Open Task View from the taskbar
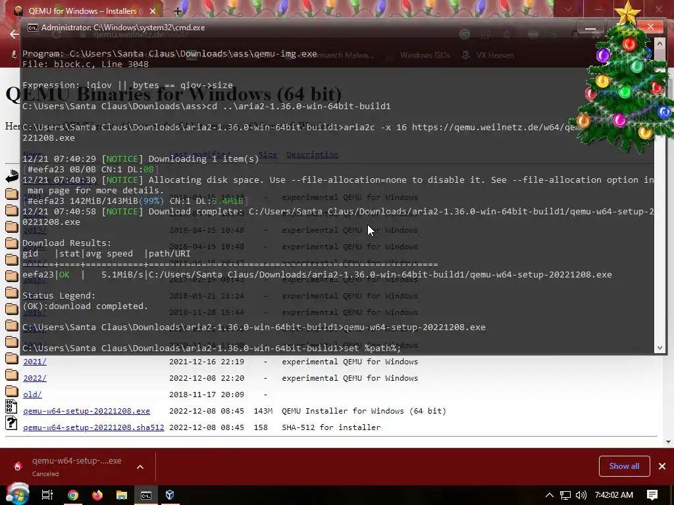This screenshot has width=674, height=505. (47, 495)
